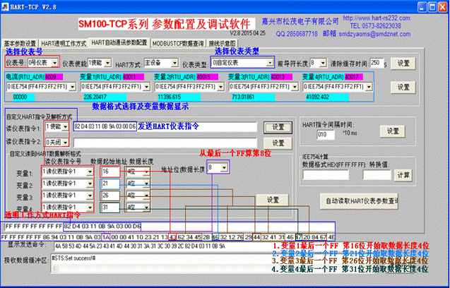Click the 变量3 value 713.01861
The height and width of the screenshot is (288, 450).
point(251,97)
